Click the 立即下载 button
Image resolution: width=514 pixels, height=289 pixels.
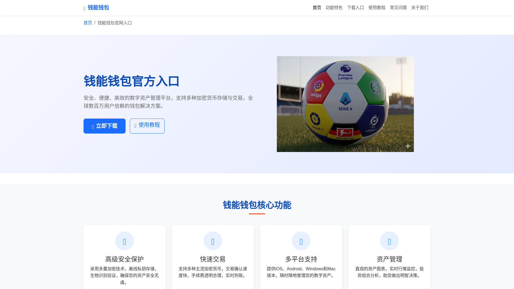104,126
